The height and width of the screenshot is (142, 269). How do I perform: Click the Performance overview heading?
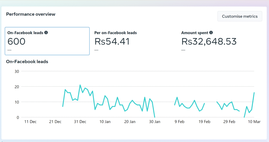tap(31, 14)
